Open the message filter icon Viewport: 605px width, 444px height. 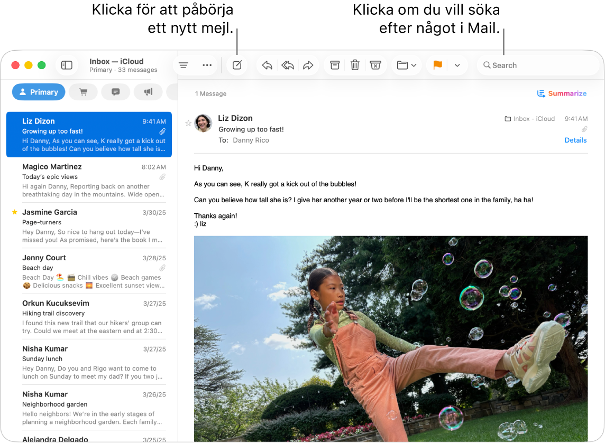[183, 65]
